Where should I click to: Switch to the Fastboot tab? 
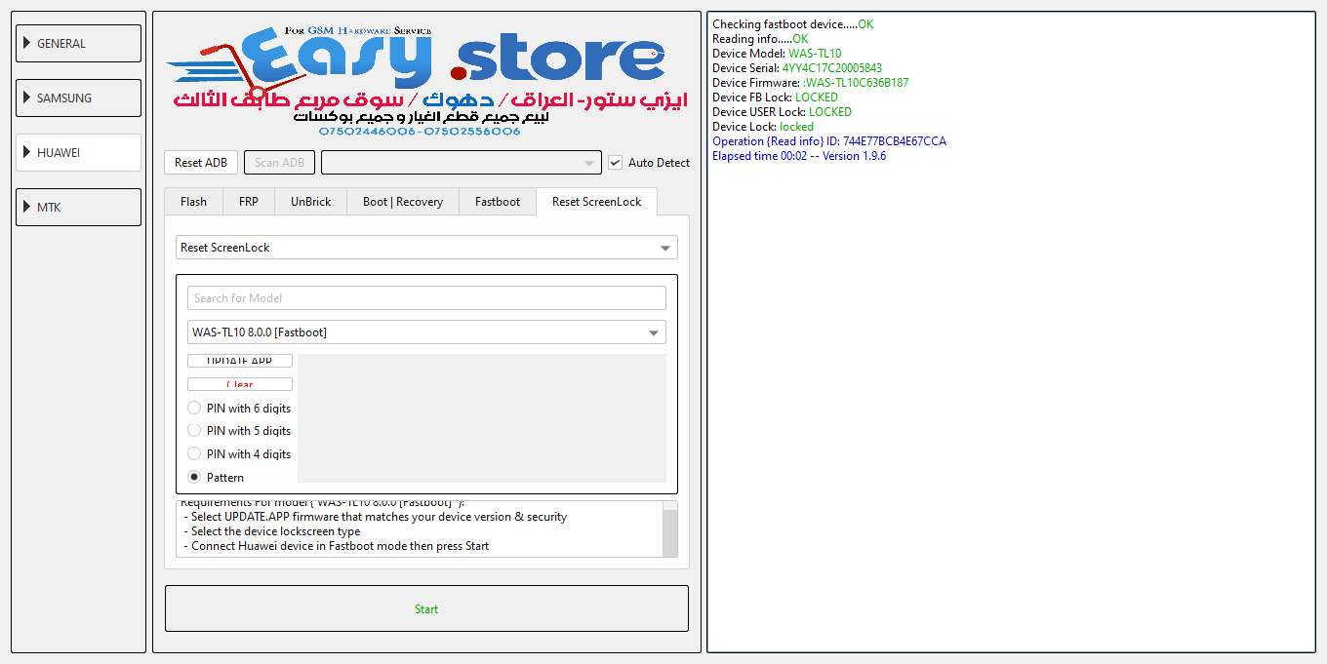coord(498,202)
